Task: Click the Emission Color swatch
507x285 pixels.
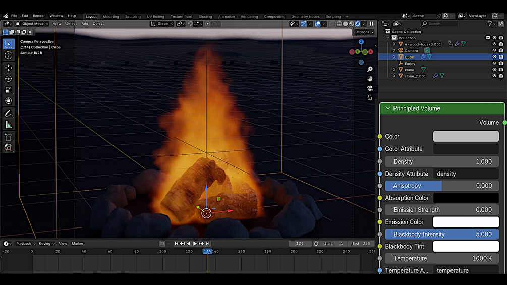Action: click(466, 222)
